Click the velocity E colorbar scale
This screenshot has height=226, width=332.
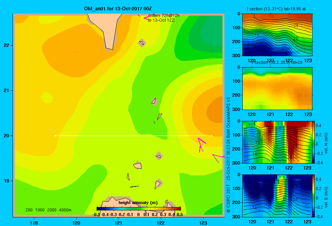[x=314, y=196]
